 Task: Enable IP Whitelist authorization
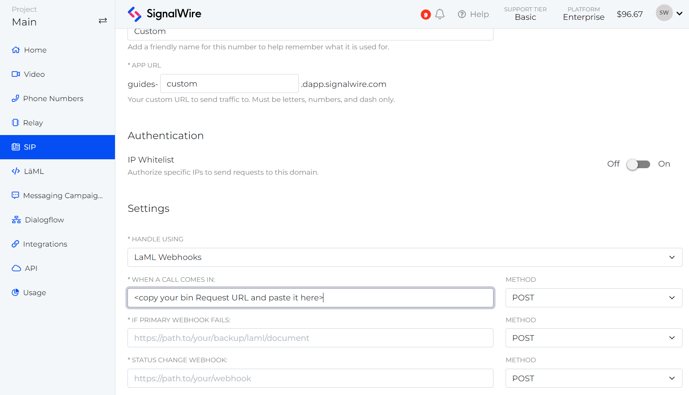tap(638, 164)
